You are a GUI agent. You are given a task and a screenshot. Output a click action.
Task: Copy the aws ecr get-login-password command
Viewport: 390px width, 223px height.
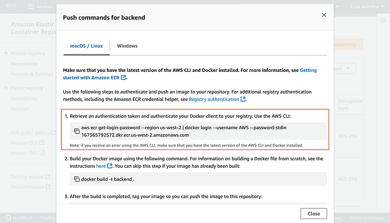(77, 131)
